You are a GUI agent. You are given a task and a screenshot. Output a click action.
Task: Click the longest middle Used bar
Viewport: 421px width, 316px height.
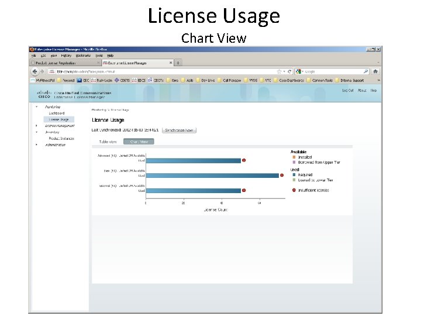[212, 176]
